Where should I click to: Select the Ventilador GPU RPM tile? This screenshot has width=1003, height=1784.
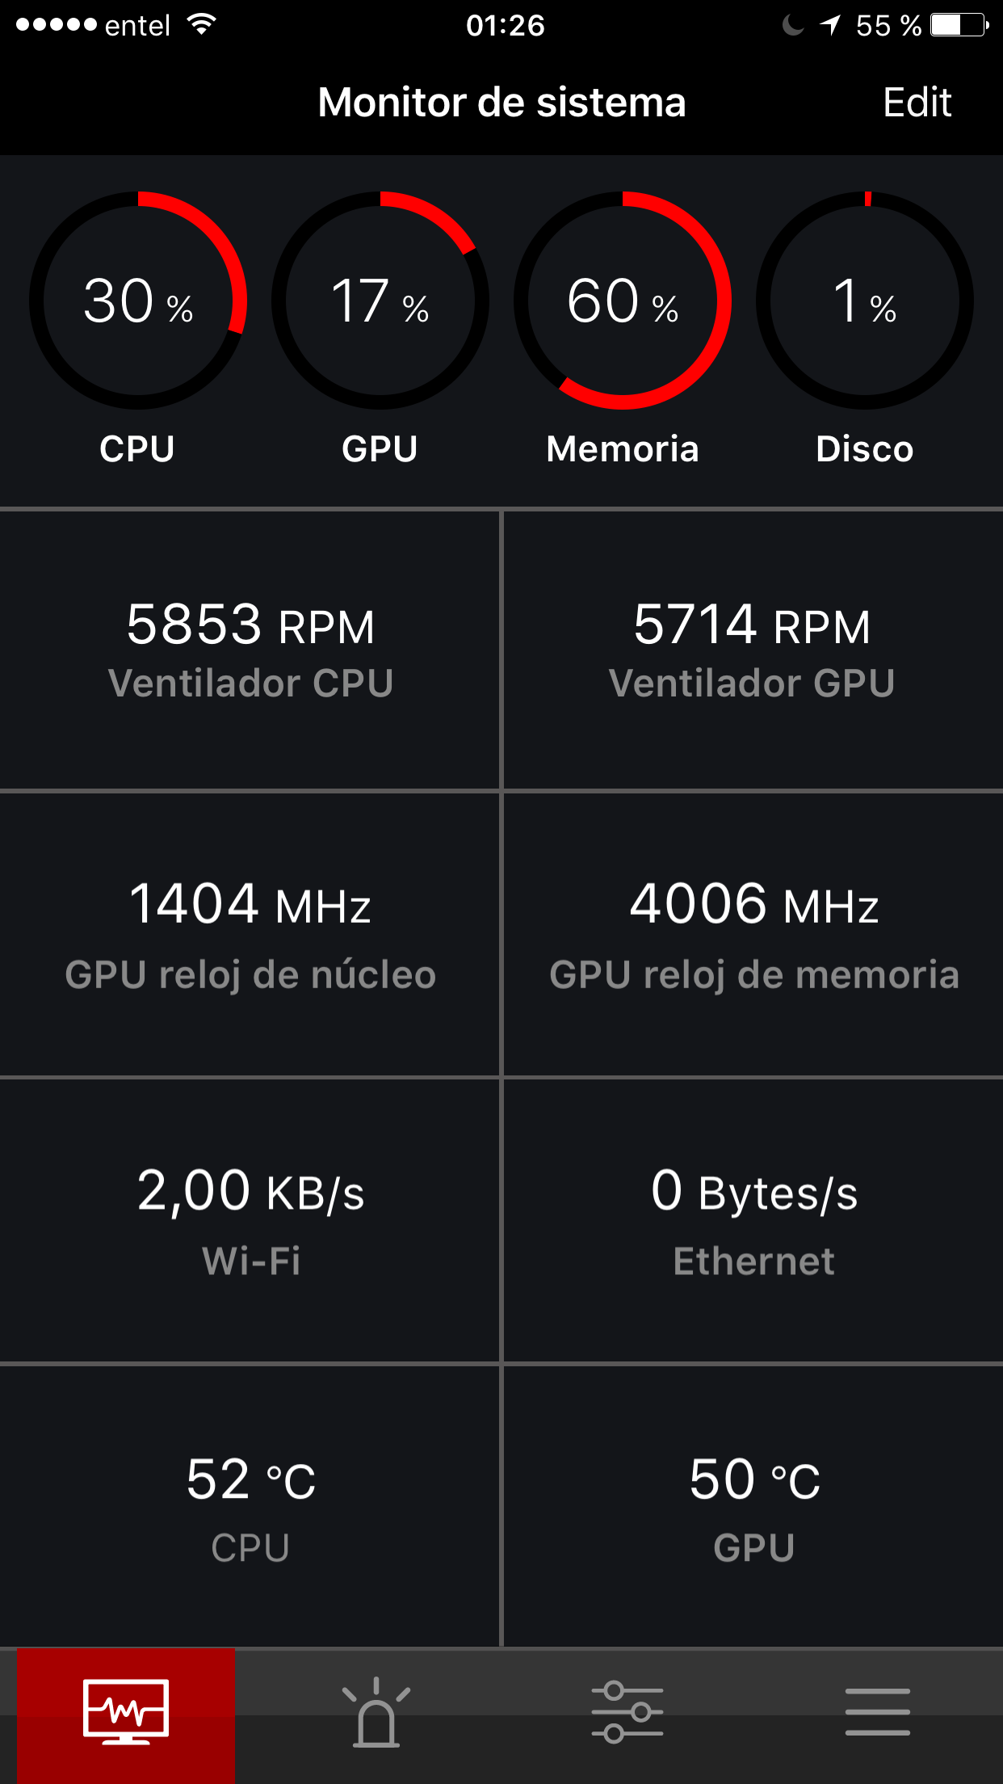[753, 650]
